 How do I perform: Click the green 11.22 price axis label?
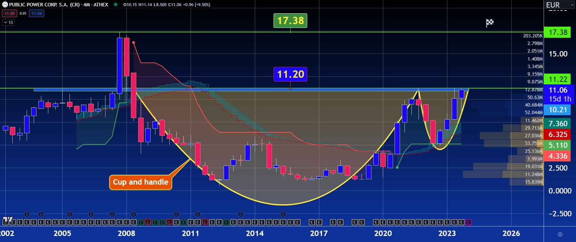click(558, 79)
